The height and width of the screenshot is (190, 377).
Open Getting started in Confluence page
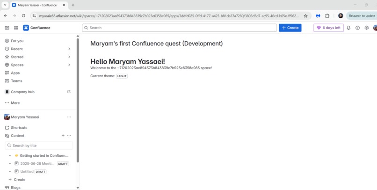(44, 156)
